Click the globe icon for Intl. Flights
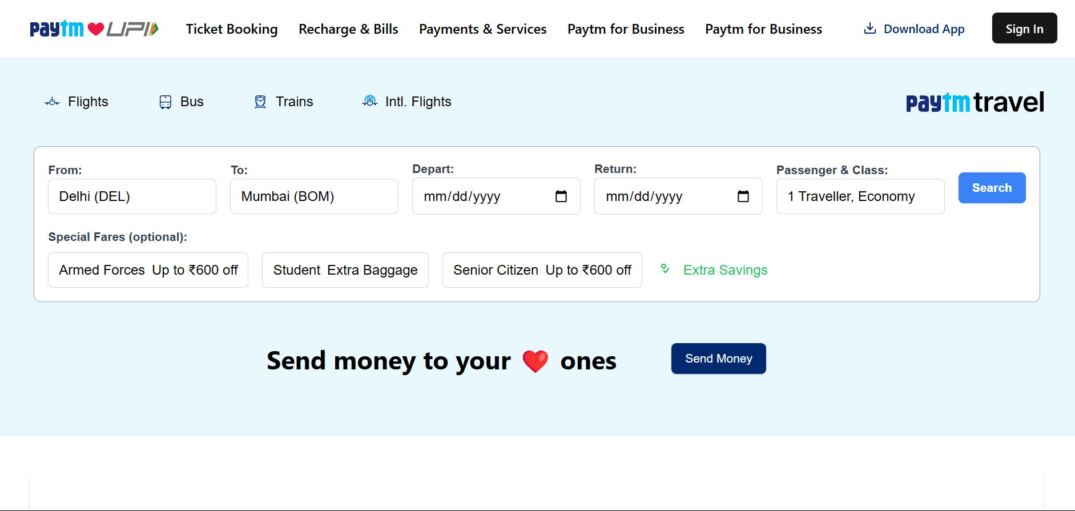The height and width of the screenshot is (511, 1075). coord(370,101)
